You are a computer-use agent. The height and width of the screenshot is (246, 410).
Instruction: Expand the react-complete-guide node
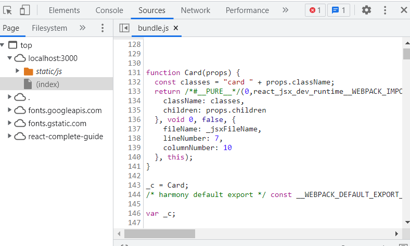10,136
